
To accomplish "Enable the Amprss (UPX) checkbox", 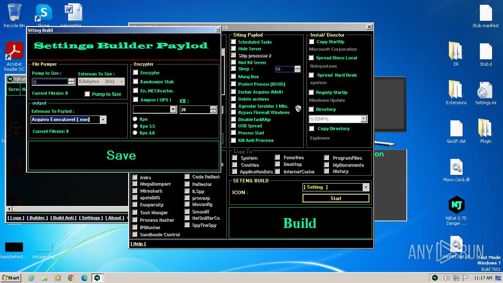I will click(136, 100).
